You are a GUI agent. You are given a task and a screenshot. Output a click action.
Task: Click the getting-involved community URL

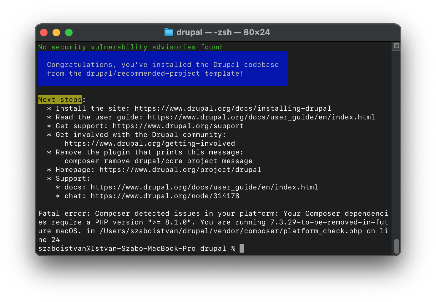150,143
